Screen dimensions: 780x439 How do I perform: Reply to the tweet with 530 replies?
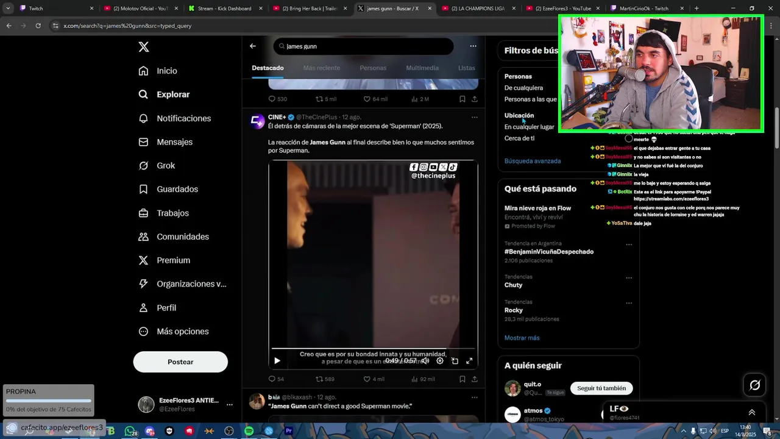pyautogui.click(x=278, y=99)
